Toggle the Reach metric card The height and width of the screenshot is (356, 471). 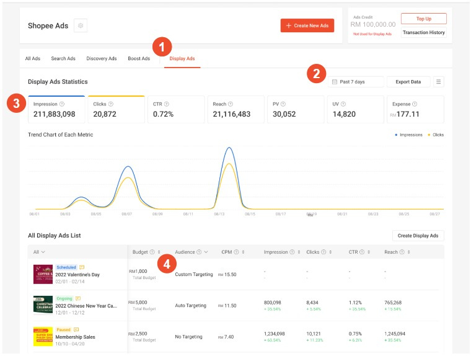pyautogui.click(x=235, y=109)
